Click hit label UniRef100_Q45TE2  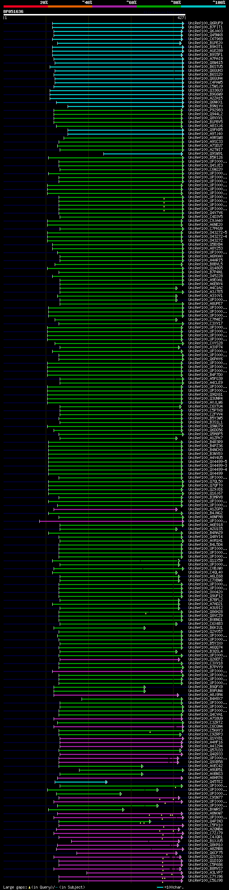click(x=205, y=782)
